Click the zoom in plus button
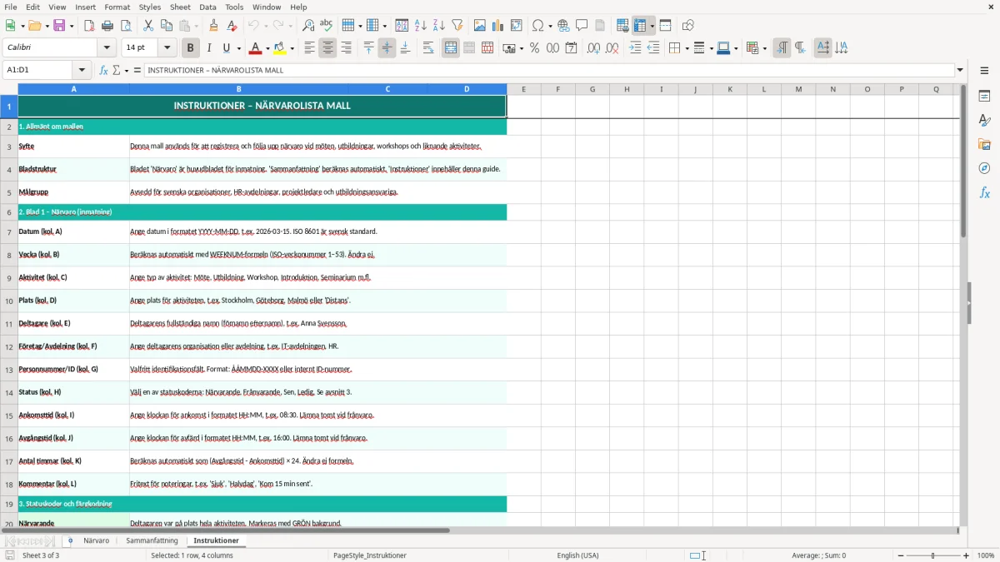1000x562 pixels. pos(967,555)
